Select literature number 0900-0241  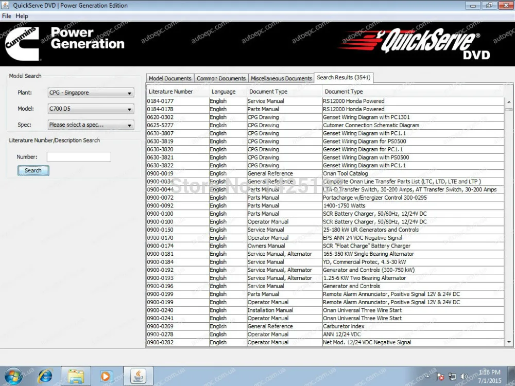point(160,318)
